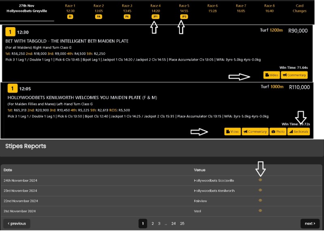
Task: Go to the next page of reports
Action: coord(310,224)
